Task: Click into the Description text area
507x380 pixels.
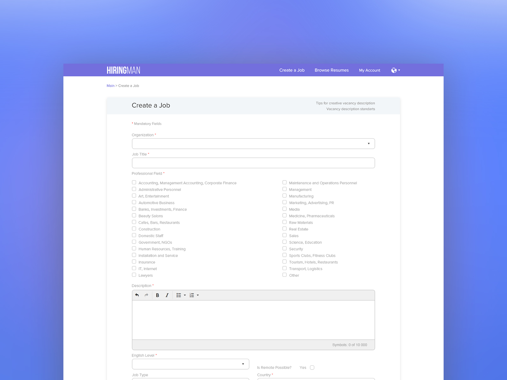Action: tap(253, 320)
